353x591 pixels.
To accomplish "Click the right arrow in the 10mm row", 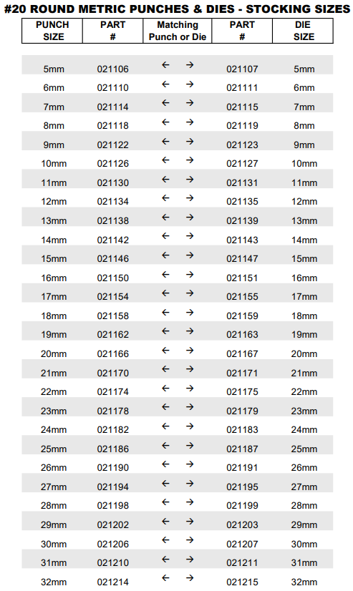I will pyautogui.click(x=189, y=160).
